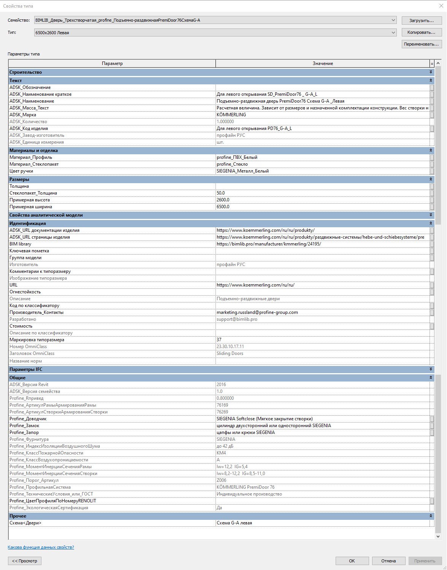Click the Копировать... button
The image size is (447, 570).
tap(421, 32)
